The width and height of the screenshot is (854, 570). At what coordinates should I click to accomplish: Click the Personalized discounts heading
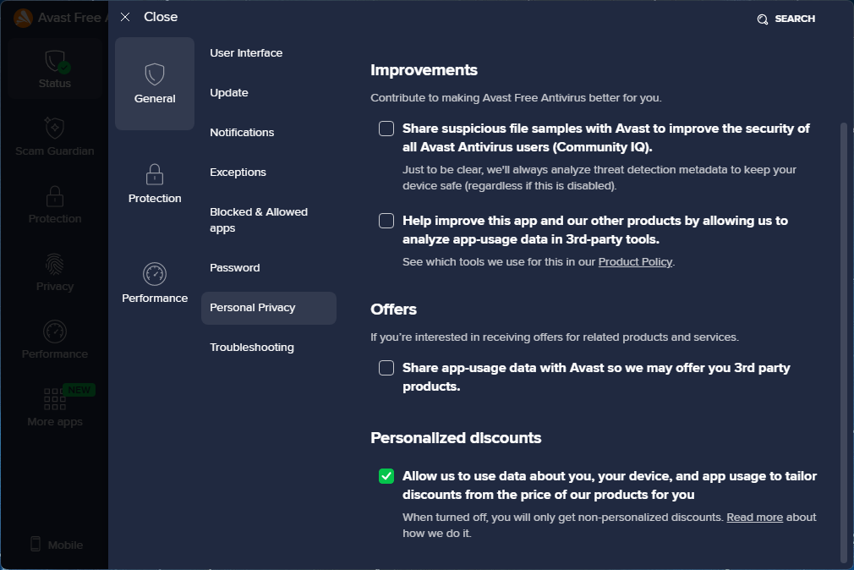coord(456,437)
